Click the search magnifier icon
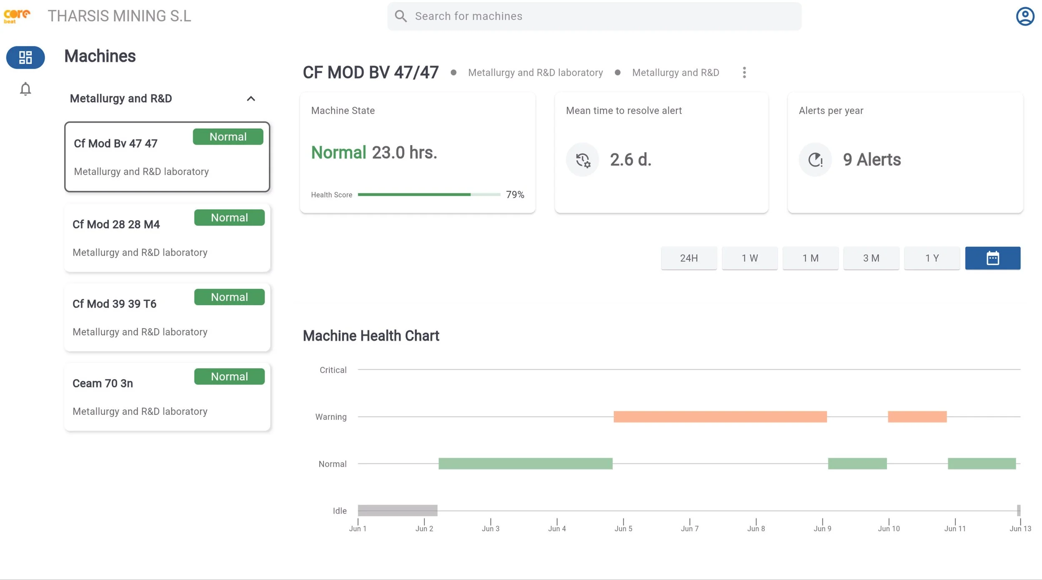The height and width of the screenshot is (580, 1042). [401, 16]
